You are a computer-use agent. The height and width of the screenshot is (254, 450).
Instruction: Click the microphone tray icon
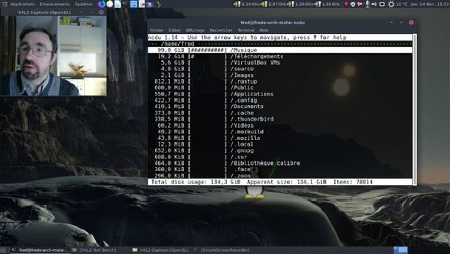367,4
